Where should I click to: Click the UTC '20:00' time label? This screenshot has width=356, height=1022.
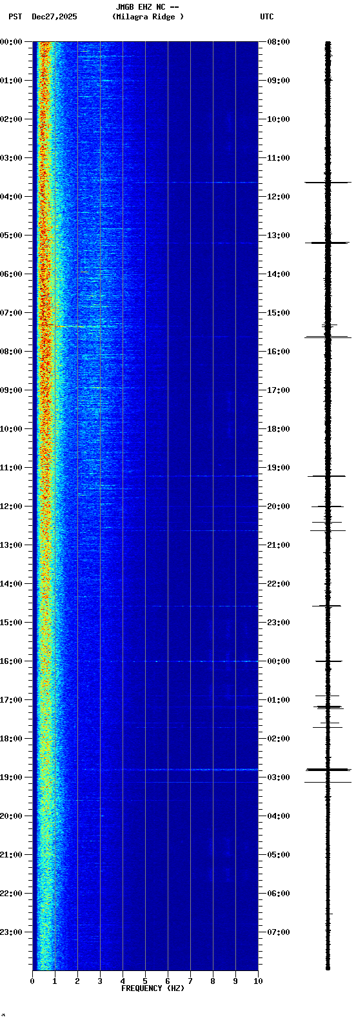click(x=279, y=506)
